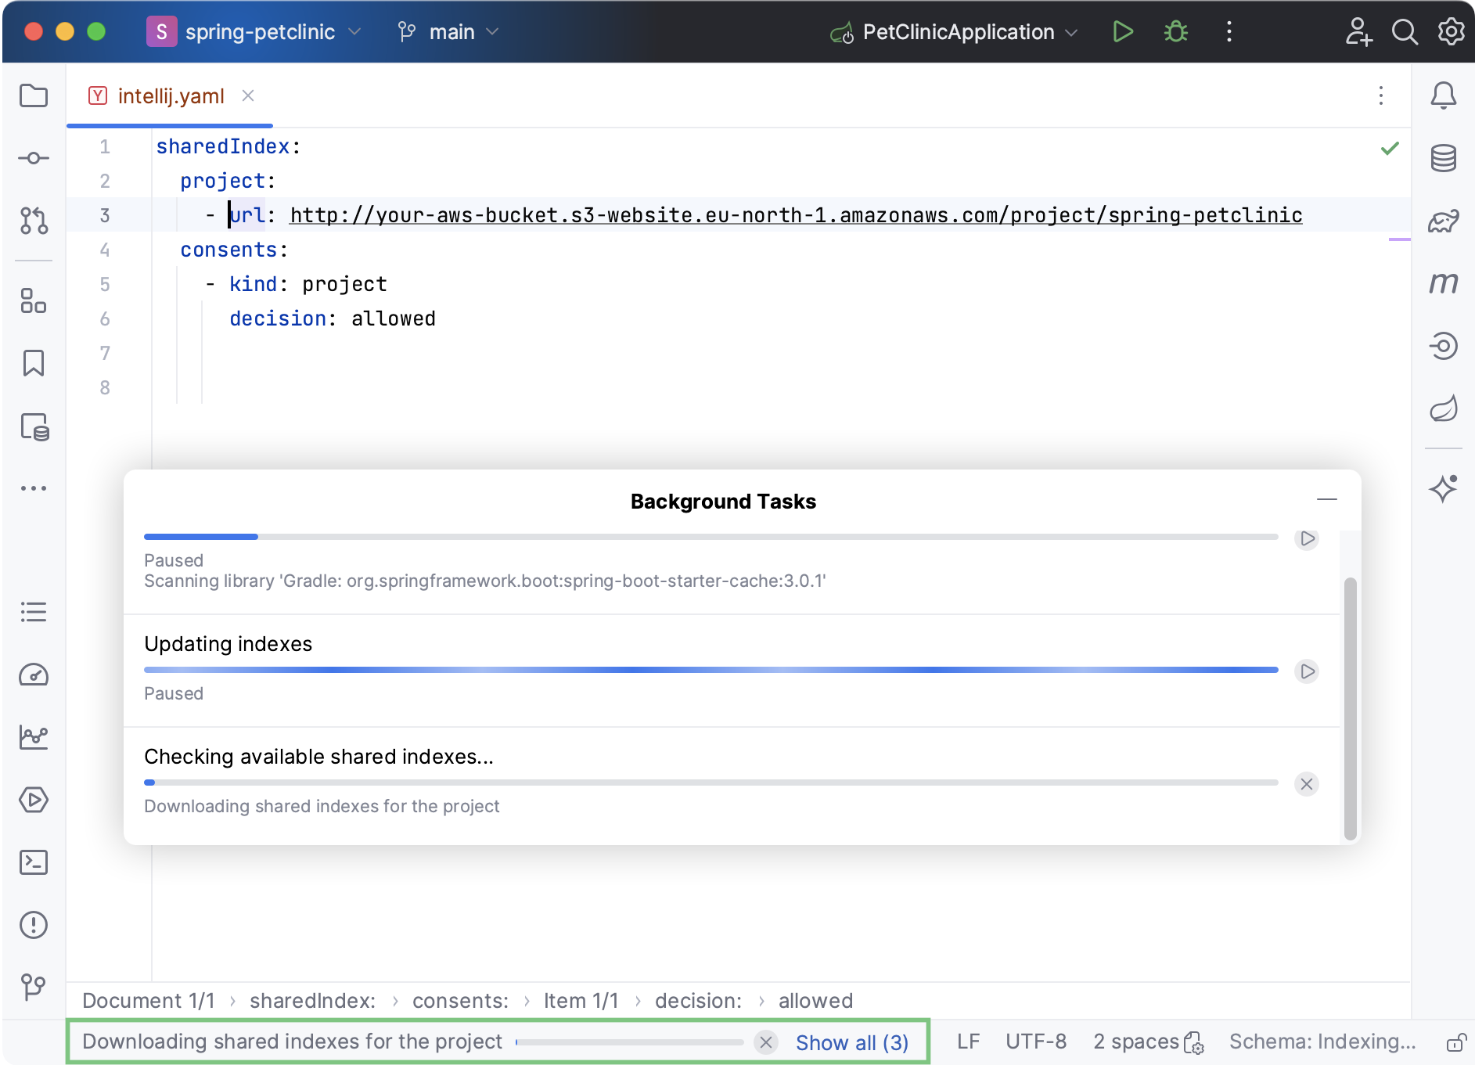Cancel downloading shared indexes in status bar

[x=766, y=1042]
